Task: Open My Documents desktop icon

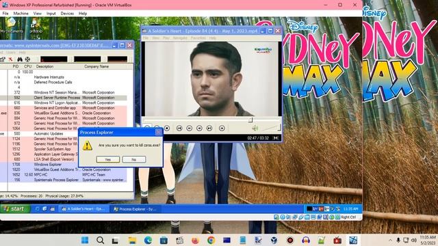Action: 12,26
